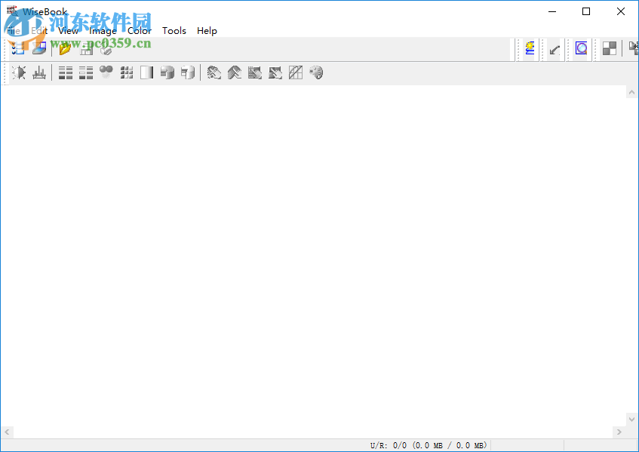
Task: Click the color dots toolbar icon
Action: click(x=106, y=72)
